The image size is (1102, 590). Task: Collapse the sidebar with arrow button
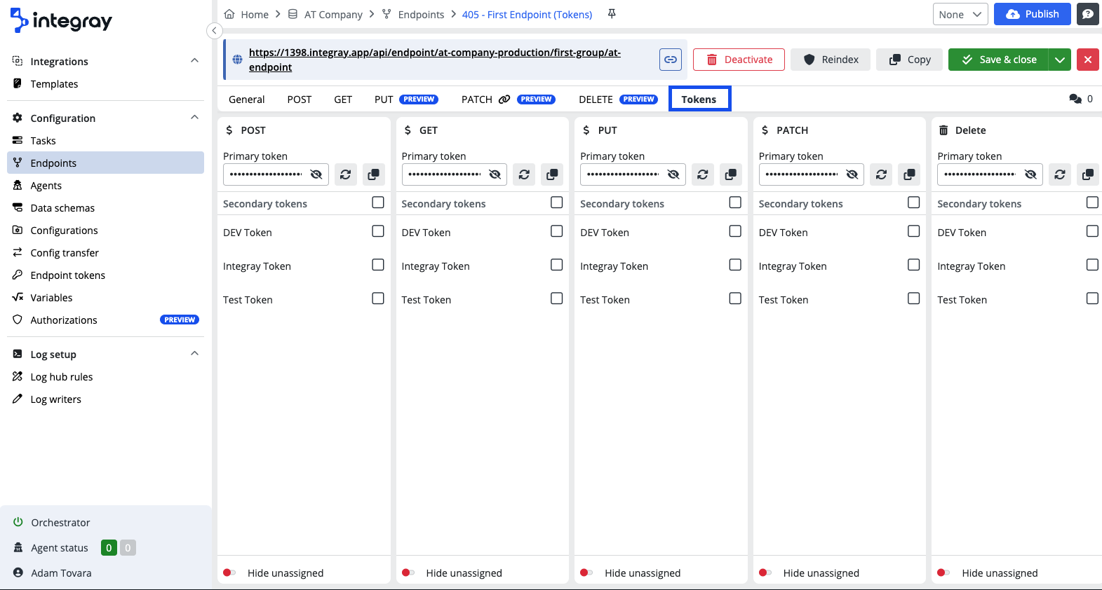tap(215, 31)
